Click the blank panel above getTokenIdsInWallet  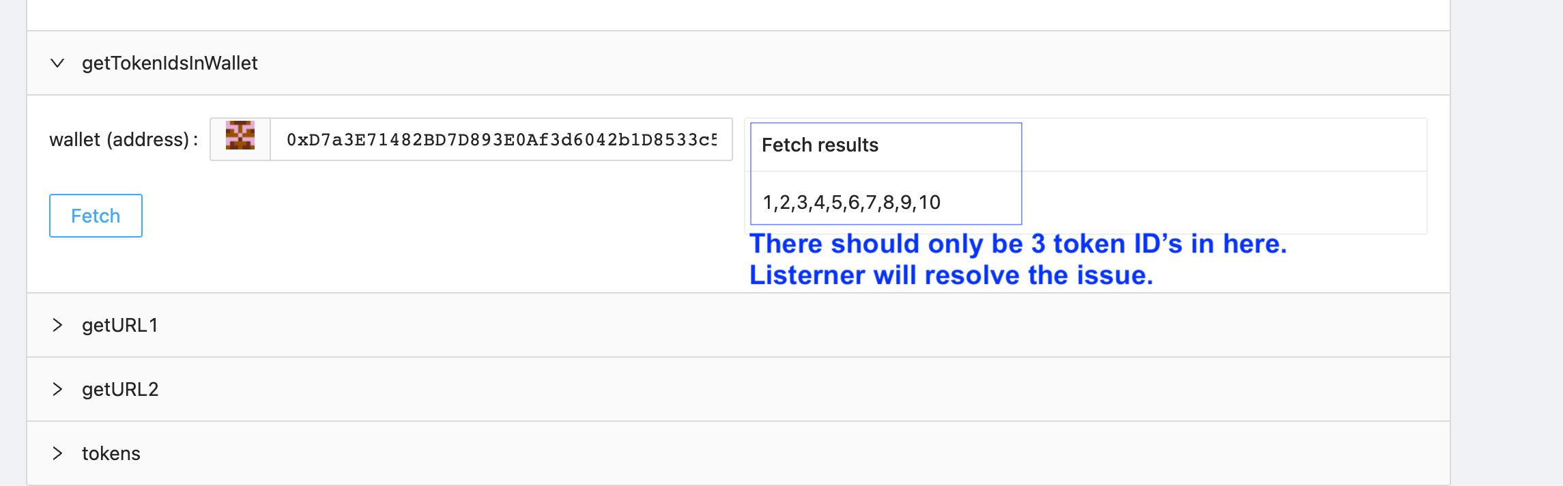[x=737, y=14]
